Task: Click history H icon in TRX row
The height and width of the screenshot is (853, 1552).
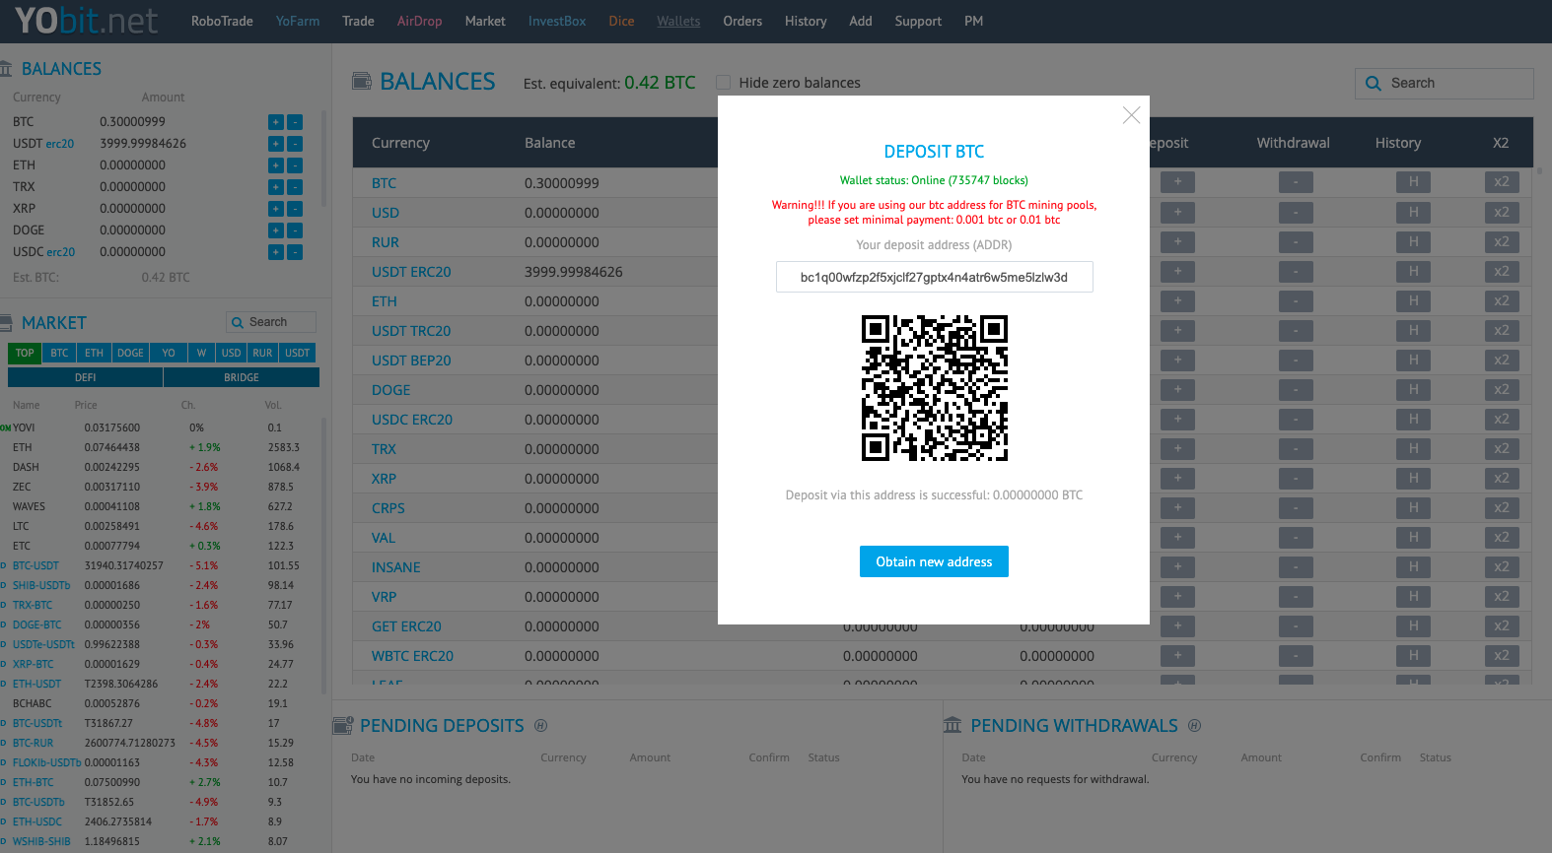Action: click(1413, 448)
